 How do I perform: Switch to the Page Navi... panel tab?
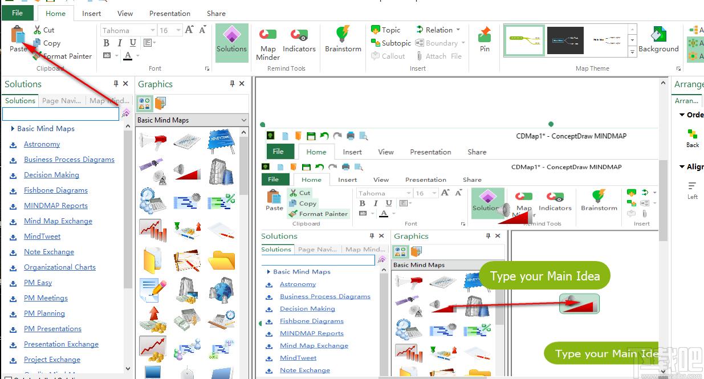[62, 101]
